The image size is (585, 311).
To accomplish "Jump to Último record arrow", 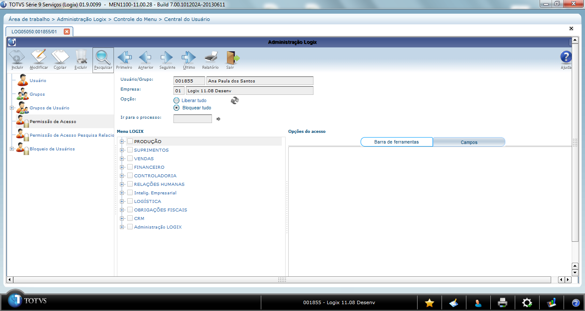I will click(x=188, y=59).
